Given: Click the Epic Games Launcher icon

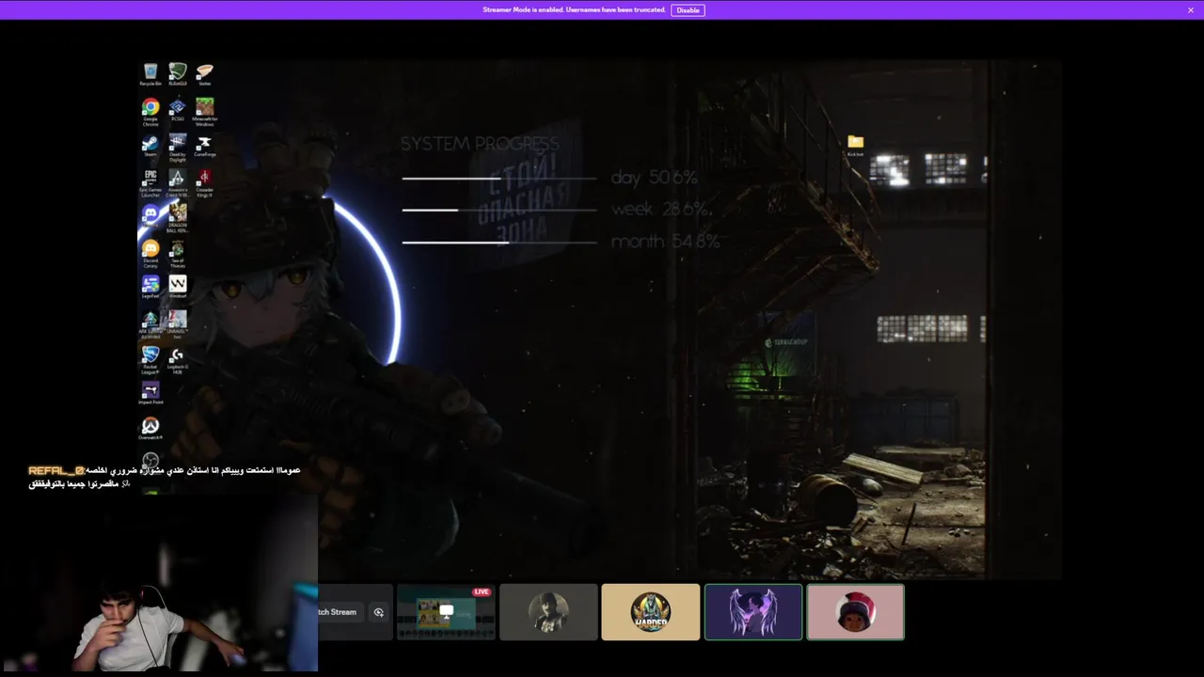Looking at the screenshot, I should [x=150, y=183].
